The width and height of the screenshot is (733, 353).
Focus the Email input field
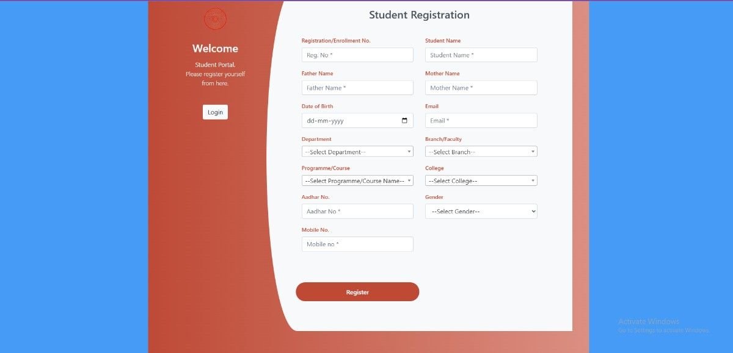[481, 121]
